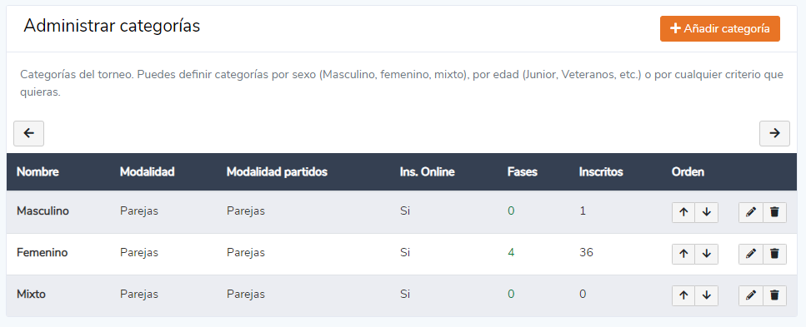806x327 pixels.
Task: Click the Añadir categoría button
Action: pos(719,29)
